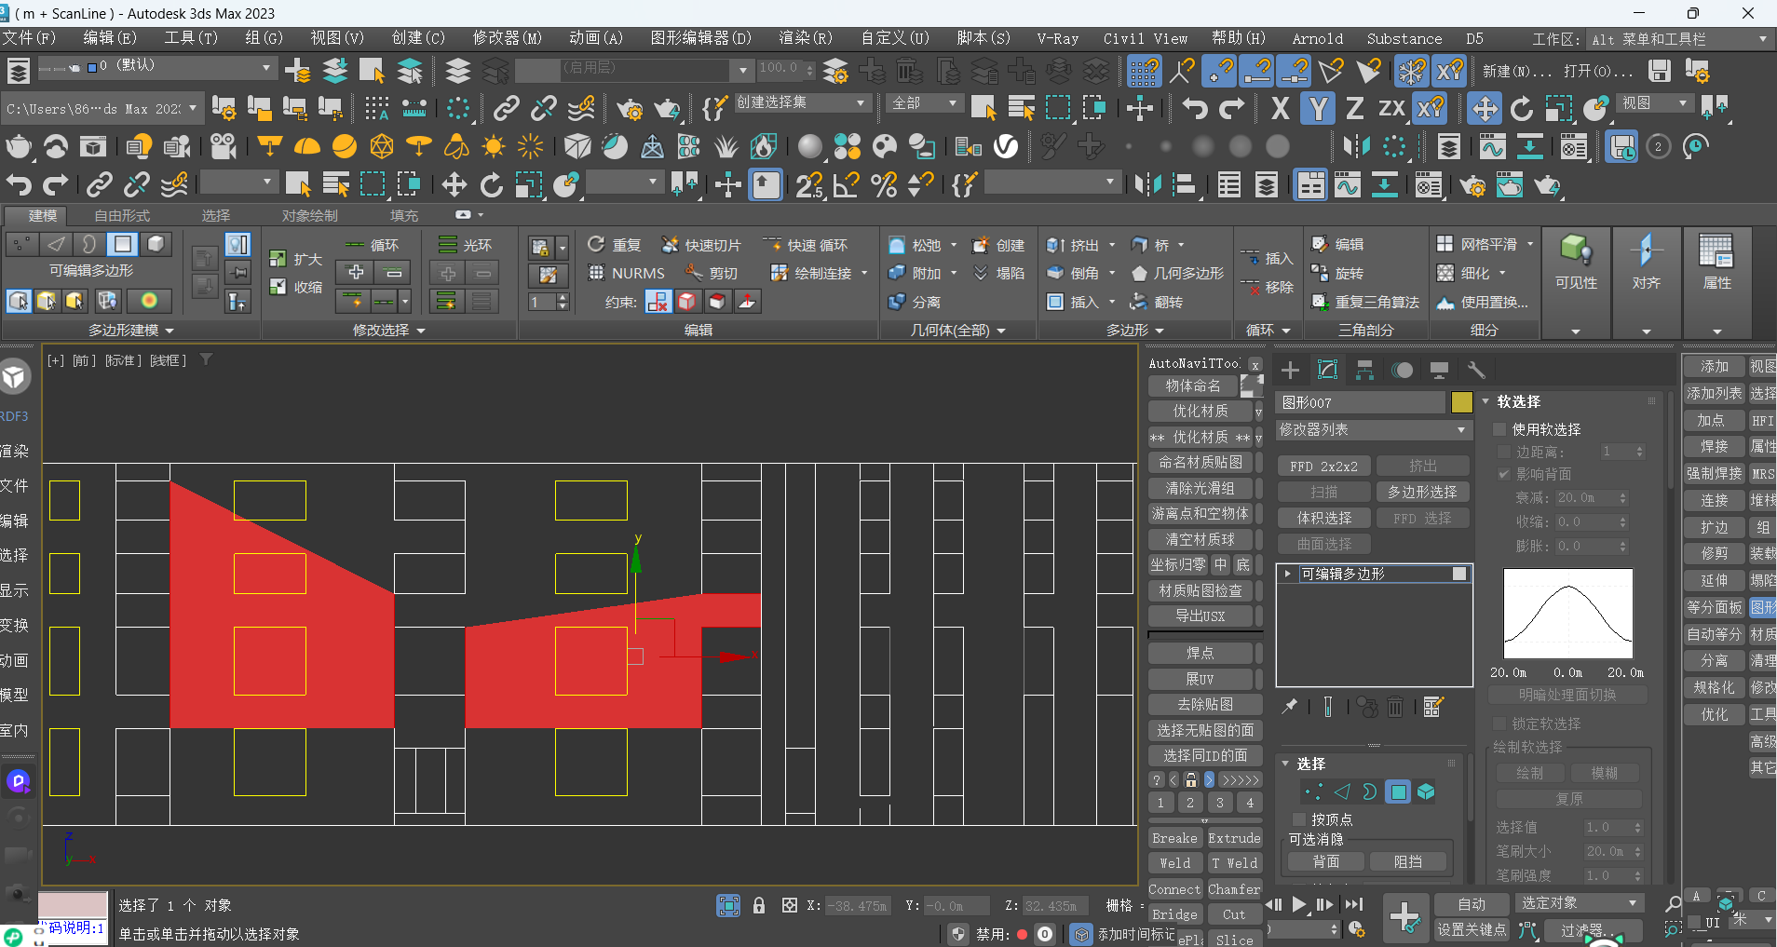
Task: Click the Vol. Select modifier button
Action: coord(1323,518)
